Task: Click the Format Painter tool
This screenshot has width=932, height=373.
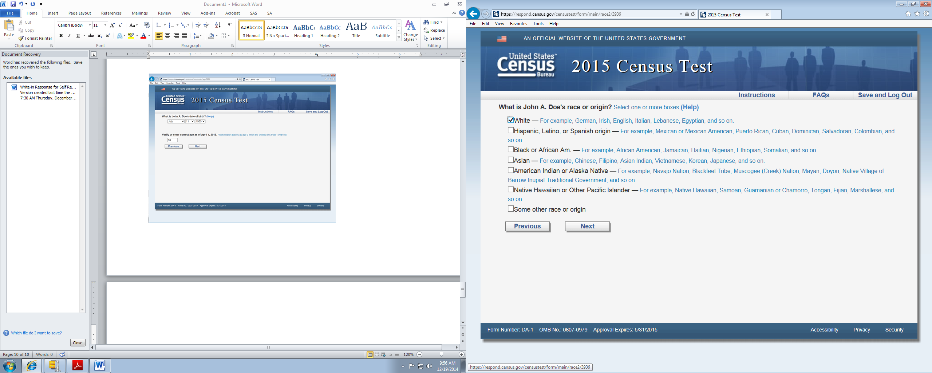Action: pos(35,38)
